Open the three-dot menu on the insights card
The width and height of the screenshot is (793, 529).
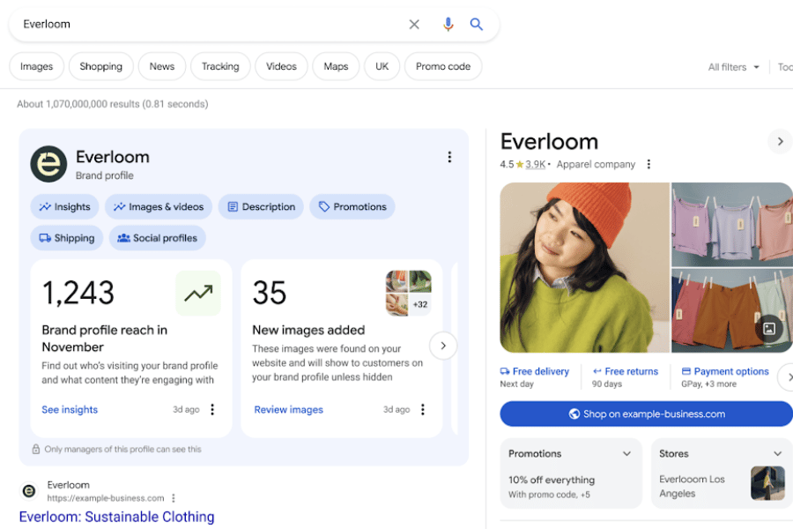click(x=212, y=409)
